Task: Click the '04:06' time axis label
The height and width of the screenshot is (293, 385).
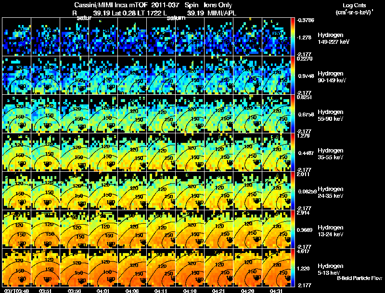Action: pos(132,291)
